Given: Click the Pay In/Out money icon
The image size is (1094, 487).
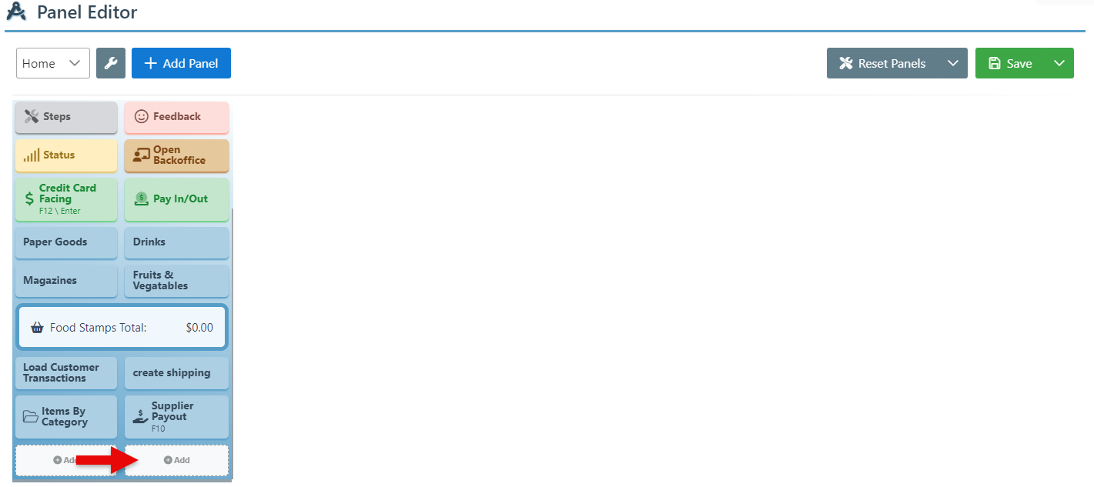Looking at the screenshot, I should (x=141, y=199).
